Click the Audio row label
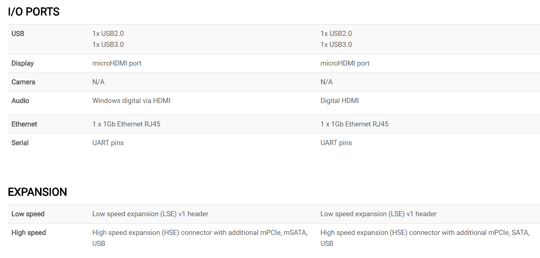 click(x=20, y=101)
